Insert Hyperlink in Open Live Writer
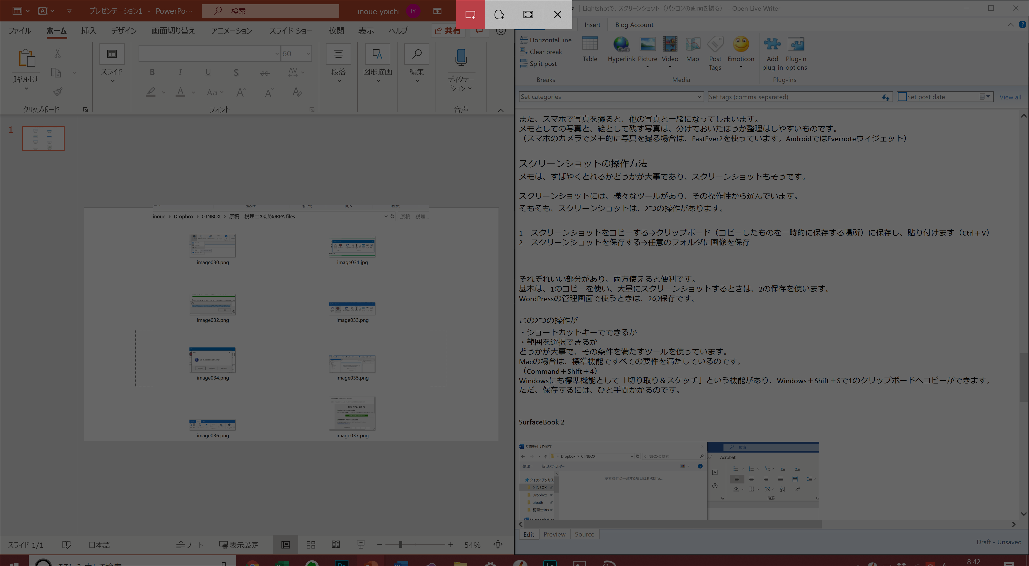 tap(621, 49)
